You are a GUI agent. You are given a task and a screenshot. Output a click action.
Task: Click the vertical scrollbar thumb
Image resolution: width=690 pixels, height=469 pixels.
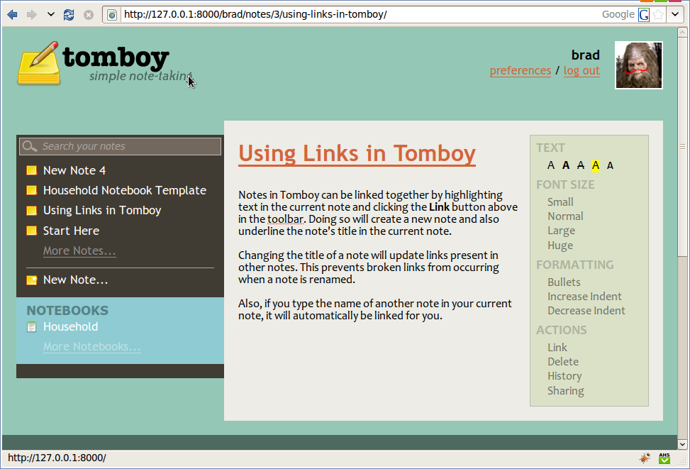click(x=682, y=147)
